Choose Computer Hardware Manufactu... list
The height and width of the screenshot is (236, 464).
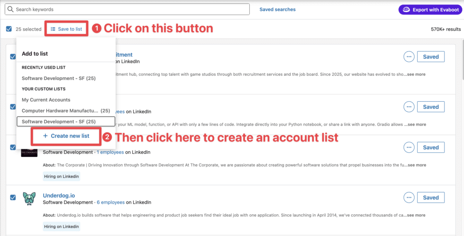pyautogui.click(x=66, y=111)
